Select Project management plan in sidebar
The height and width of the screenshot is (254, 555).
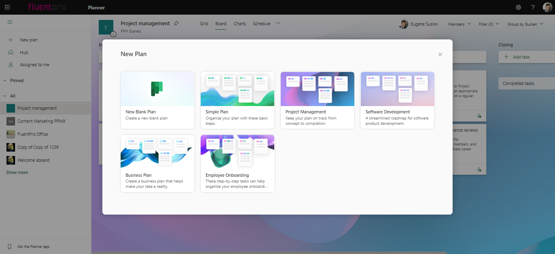click(46, 108)
